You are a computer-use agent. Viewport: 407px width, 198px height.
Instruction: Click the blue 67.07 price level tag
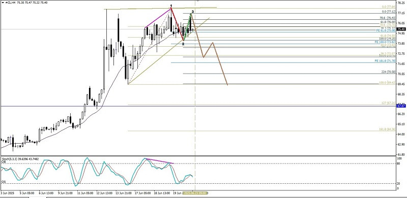click(401, 106)
